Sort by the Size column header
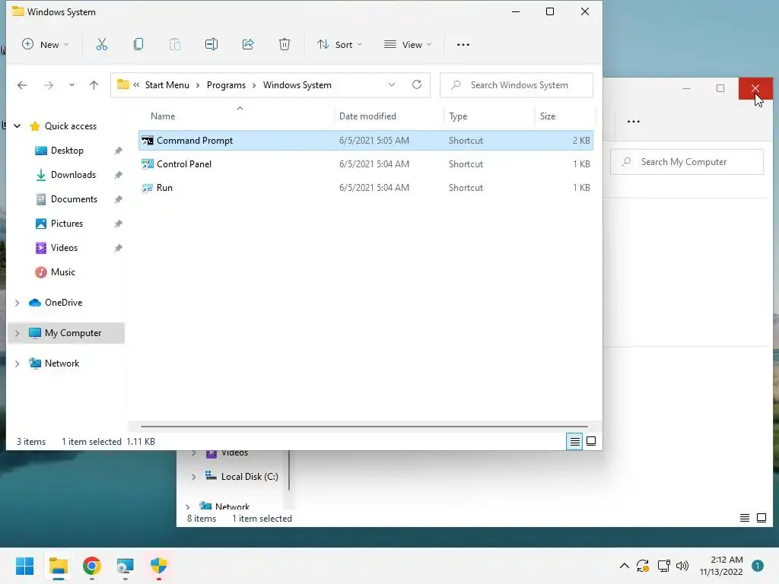Screen dimensions: 779x584 click(x=548, y=116)
